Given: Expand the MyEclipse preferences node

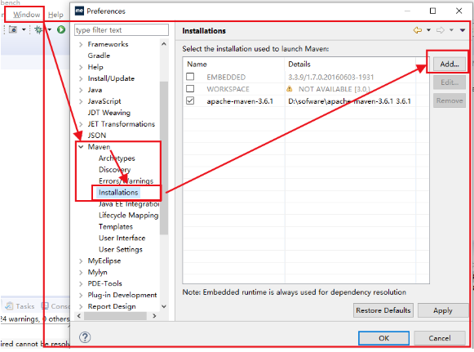Looking at the screenshot, I should [x=81, y=261].
